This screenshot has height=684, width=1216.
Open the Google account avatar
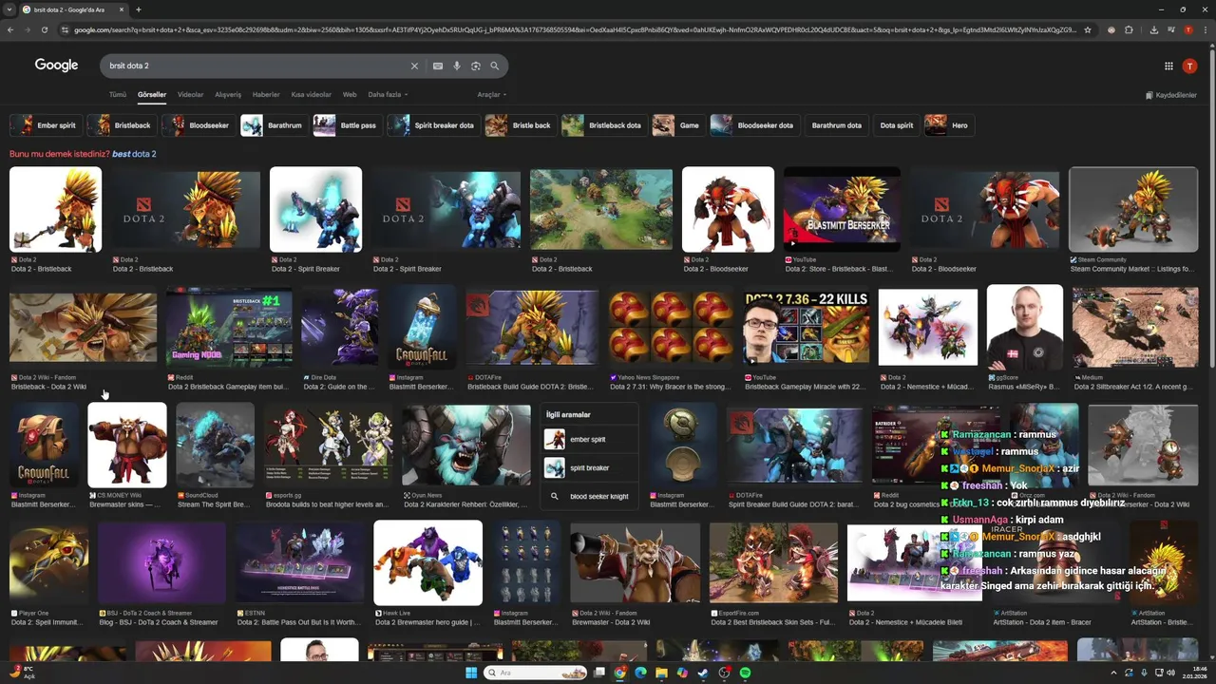tap(1189, 66)
